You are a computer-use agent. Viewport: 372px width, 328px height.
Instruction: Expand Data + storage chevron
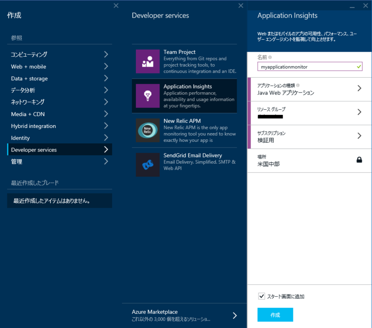pyautogui.click(x=106, y=78)
